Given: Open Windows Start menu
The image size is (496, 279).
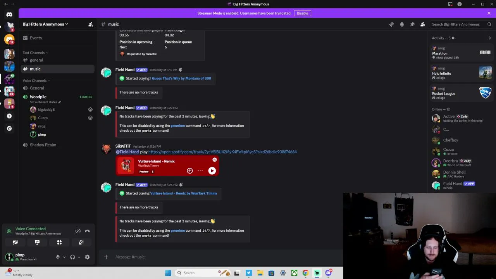Looking at the screenshot, I should (x=168, y=273).
